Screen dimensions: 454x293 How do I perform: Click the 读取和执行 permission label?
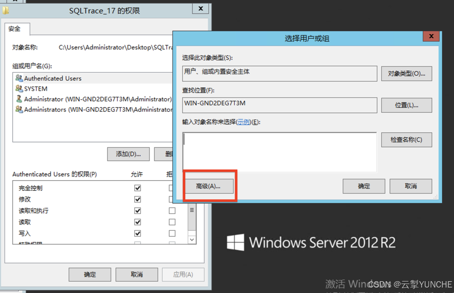coord(34,211)
